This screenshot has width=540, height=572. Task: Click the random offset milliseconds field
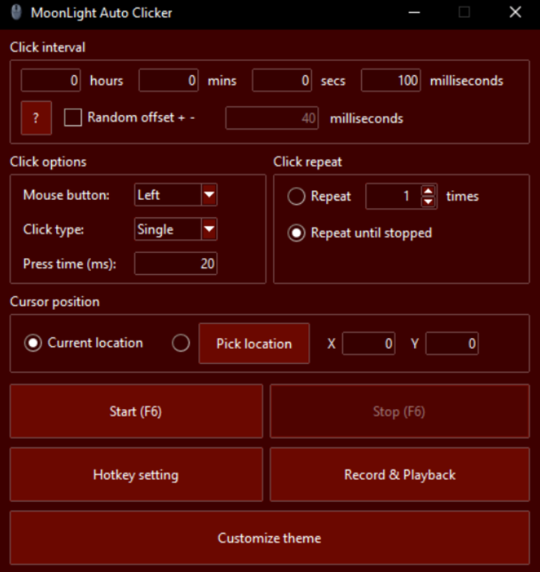[272, 118]
